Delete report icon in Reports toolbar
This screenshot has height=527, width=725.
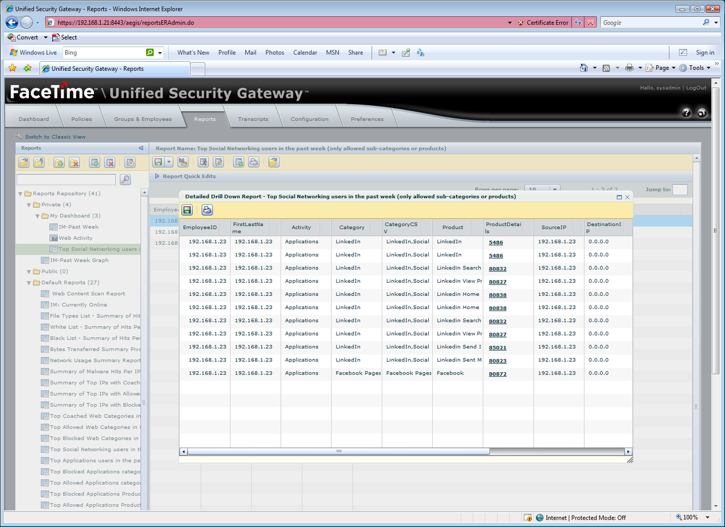click(x=110, y=163)
